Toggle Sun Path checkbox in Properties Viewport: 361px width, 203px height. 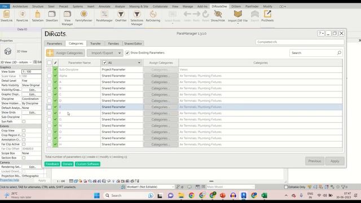pos(24,122)
